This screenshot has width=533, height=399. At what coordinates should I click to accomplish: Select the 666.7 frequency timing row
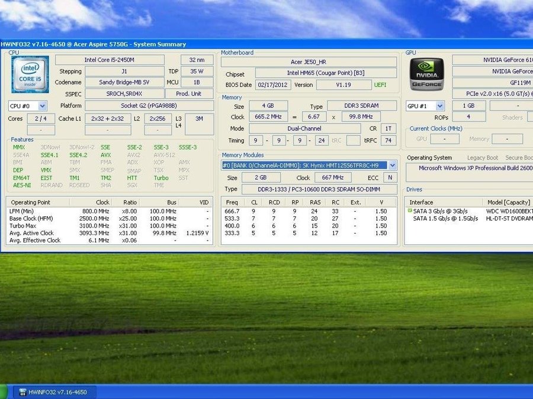tap(309, 211)
